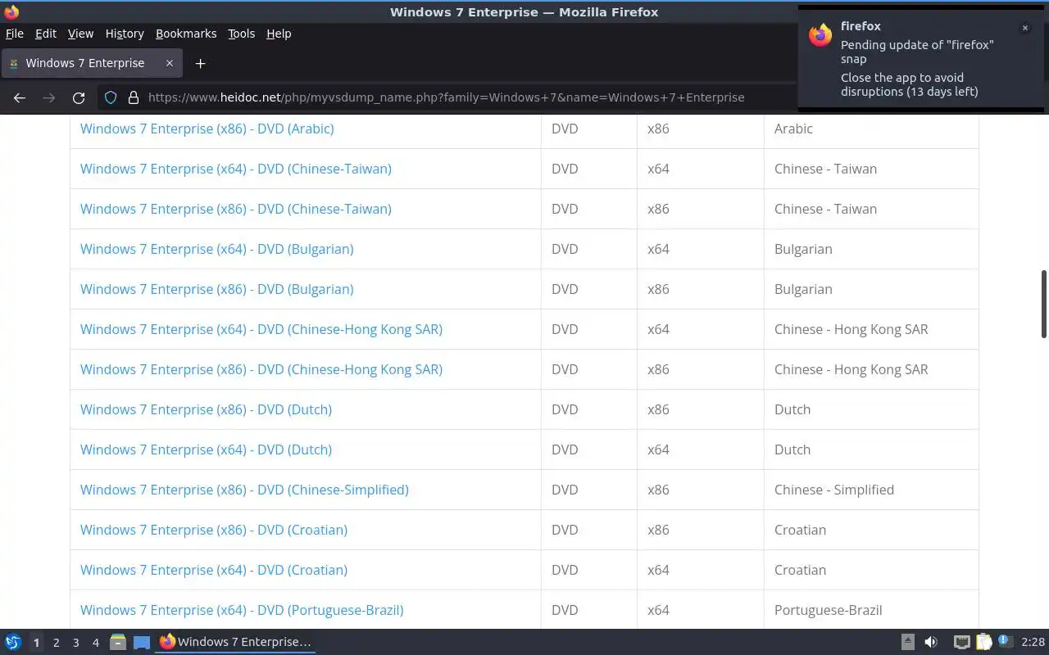
Task: Select the Windows 7 Enterprise browser tab
Action: tap(90, 63)
